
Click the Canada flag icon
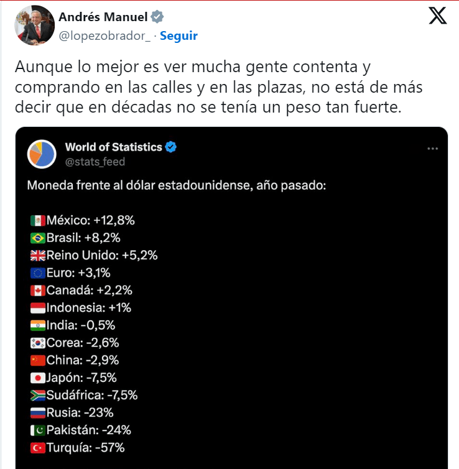coord(37,290)
